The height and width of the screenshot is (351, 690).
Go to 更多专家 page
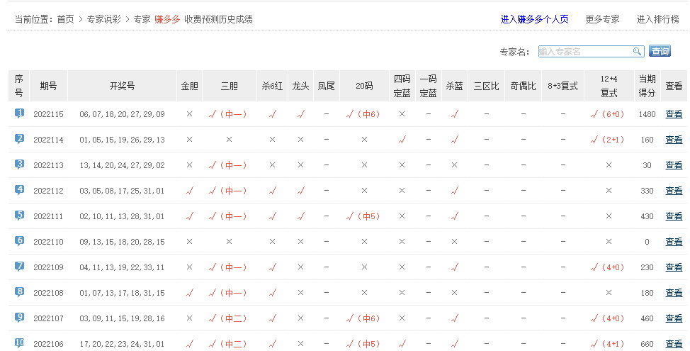(602, 19)
